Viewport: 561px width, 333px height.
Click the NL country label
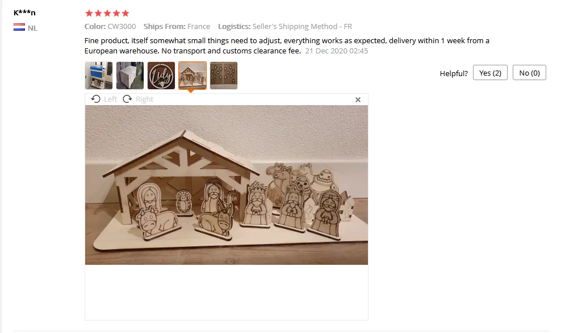32,28
